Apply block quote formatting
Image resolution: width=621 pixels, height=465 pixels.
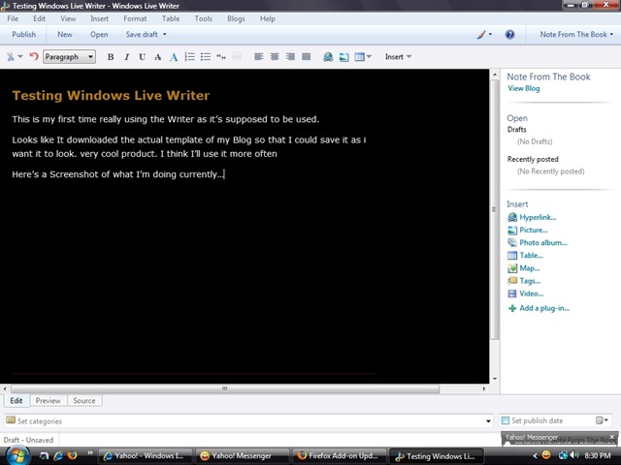tap(221, 56)
